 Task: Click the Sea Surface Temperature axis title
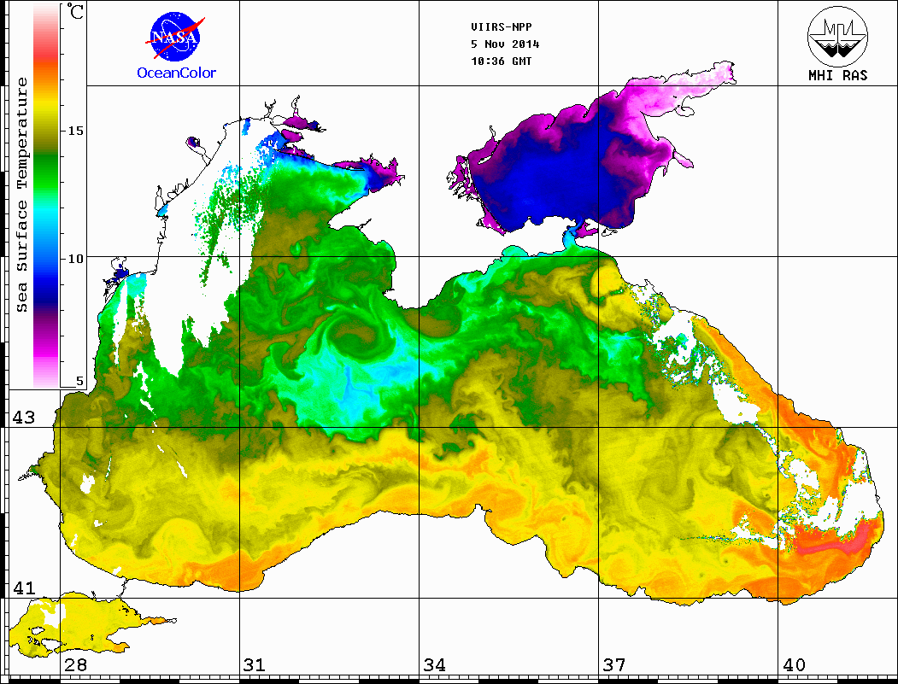pyautogui.click(x=21, y=195)
